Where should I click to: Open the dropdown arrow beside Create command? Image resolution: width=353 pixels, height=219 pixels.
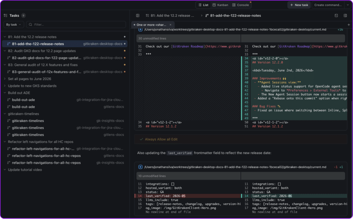(x=348, y=5)
